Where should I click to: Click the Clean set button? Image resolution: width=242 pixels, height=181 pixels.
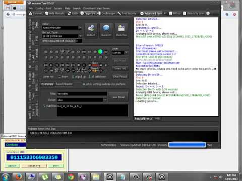coord(120,68)
